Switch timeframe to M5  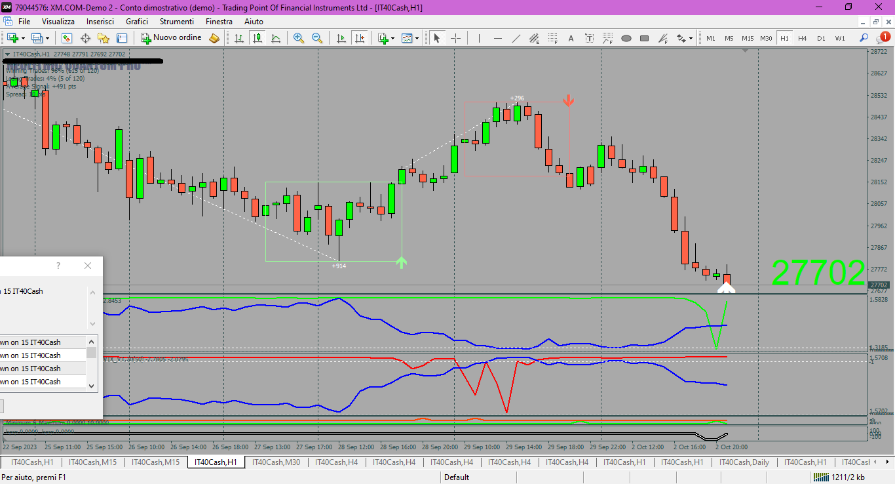pyautogui.click(x=729, y=38)
